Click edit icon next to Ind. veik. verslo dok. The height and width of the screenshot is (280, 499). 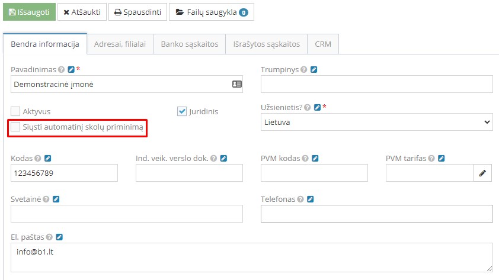pos(224,158)
